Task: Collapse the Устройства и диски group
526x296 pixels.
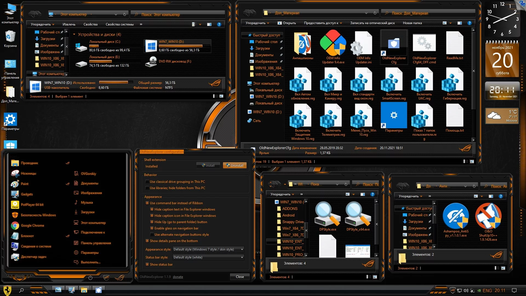Action: tap(74, 35)
